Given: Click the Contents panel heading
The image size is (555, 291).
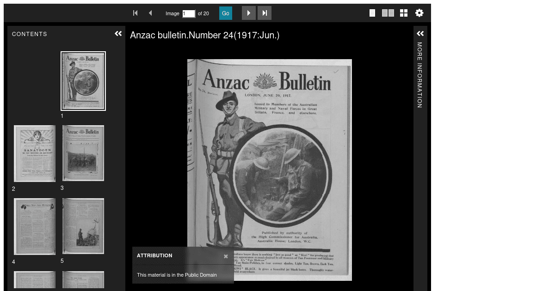Looking at the screenshot, I should point(30,34).
